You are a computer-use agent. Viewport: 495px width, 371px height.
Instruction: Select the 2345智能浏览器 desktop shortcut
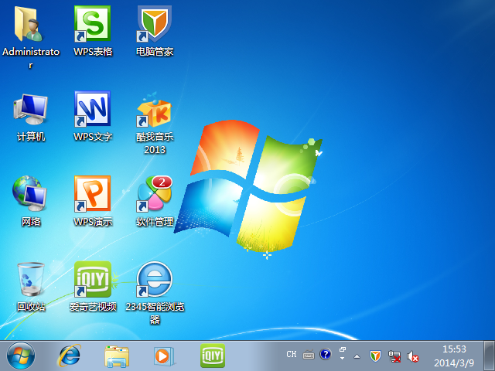coord(155,281)
